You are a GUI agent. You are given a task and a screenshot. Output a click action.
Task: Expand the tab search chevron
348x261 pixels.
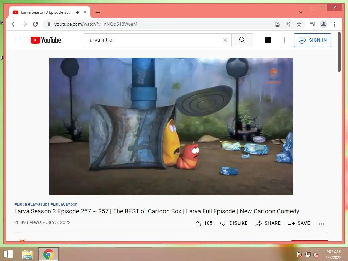click(x=301, y=12)
